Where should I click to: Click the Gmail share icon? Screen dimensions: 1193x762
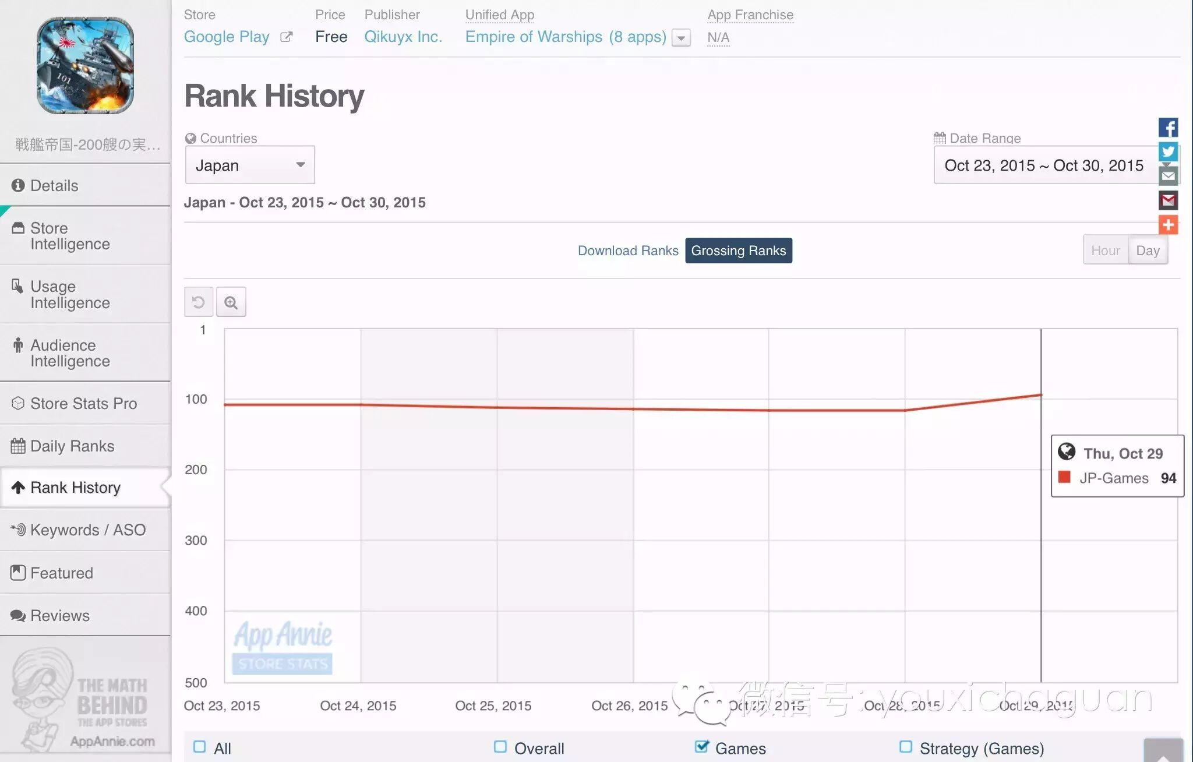click(1167, 201)
